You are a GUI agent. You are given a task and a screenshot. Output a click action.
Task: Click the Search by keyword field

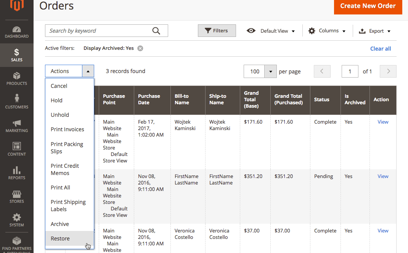(99, 31)
